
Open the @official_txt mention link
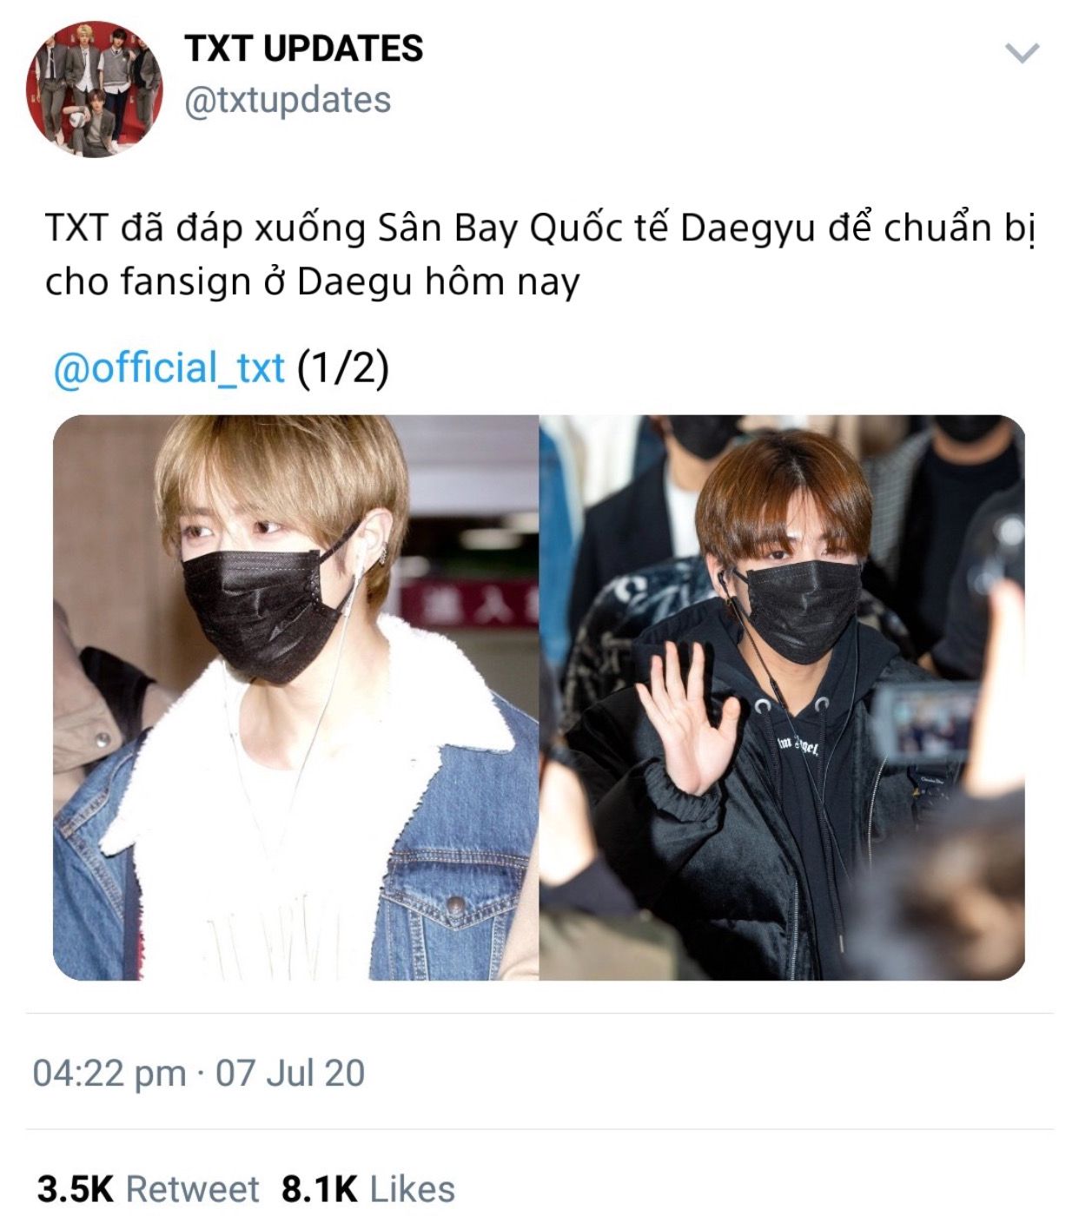tap(169, 368)
